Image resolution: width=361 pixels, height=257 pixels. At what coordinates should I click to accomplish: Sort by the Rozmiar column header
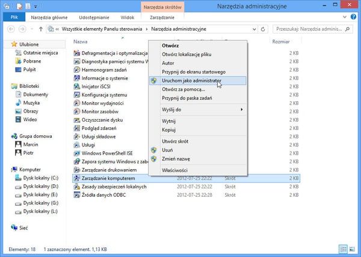281,42
